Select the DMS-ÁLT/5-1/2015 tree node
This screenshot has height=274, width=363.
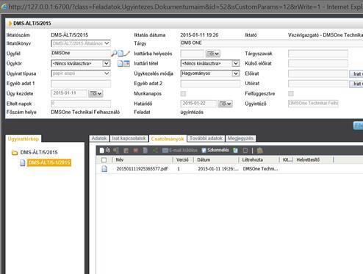[x=49, y=162]
